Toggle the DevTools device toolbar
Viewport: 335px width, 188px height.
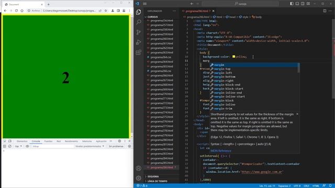pos(10,141)
